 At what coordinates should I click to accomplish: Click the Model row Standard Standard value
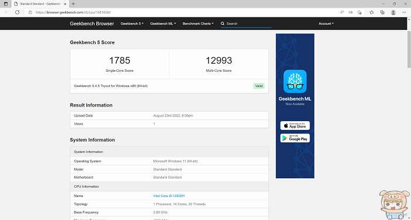point(167,169)
